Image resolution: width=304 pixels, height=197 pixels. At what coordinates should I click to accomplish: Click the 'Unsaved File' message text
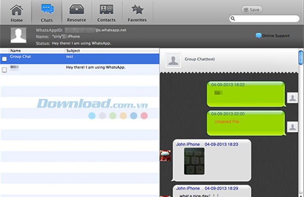227,122
